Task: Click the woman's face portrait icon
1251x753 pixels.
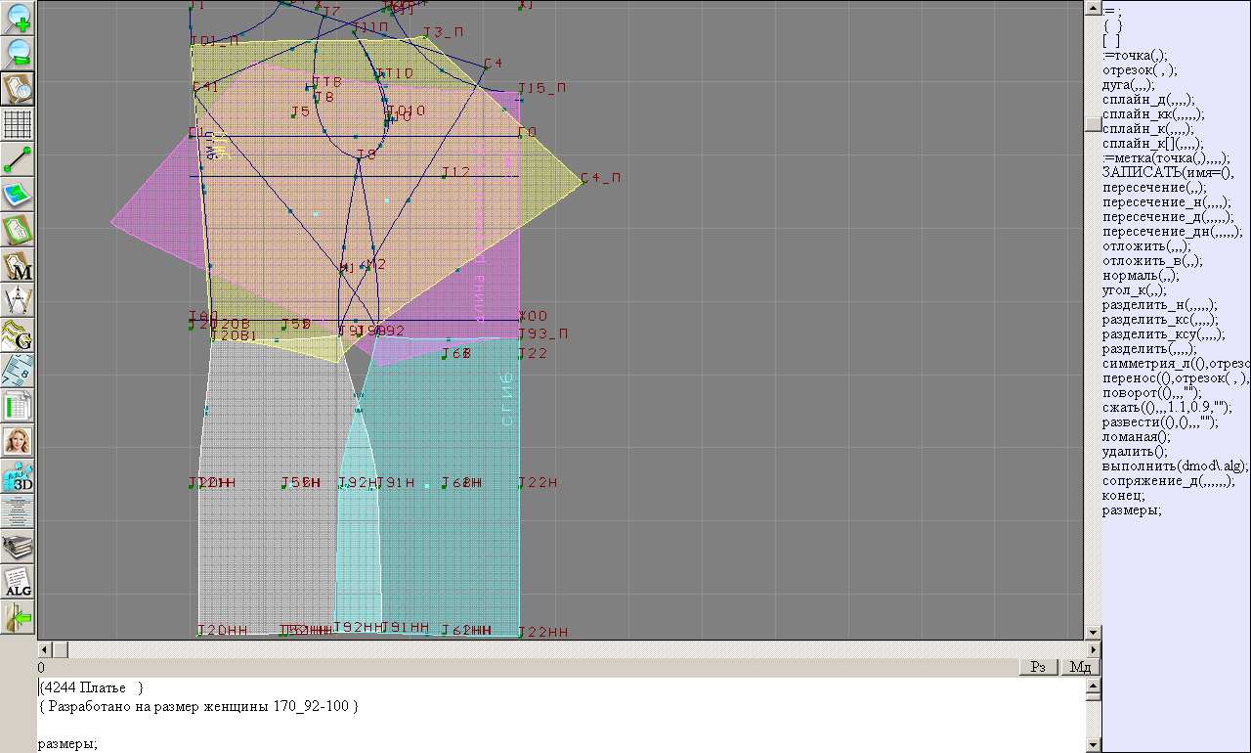Action: click(x=19, y=441)
